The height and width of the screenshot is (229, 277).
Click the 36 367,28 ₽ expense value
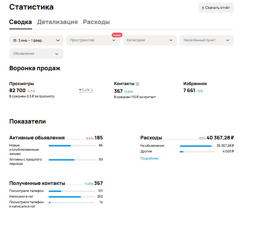(x=225, y=145)
